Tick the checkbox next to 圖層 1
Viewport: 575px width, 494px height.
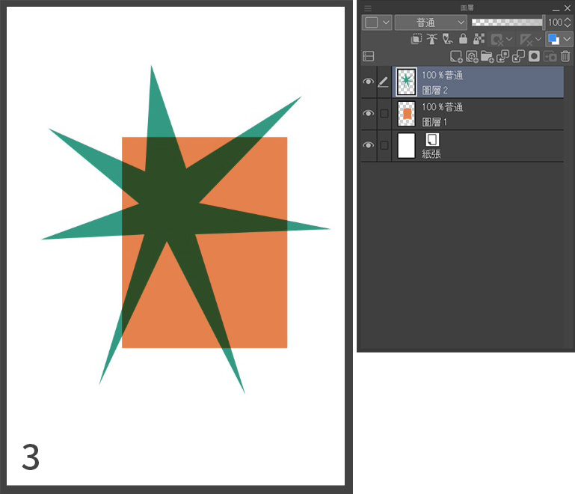coord(384,114)
